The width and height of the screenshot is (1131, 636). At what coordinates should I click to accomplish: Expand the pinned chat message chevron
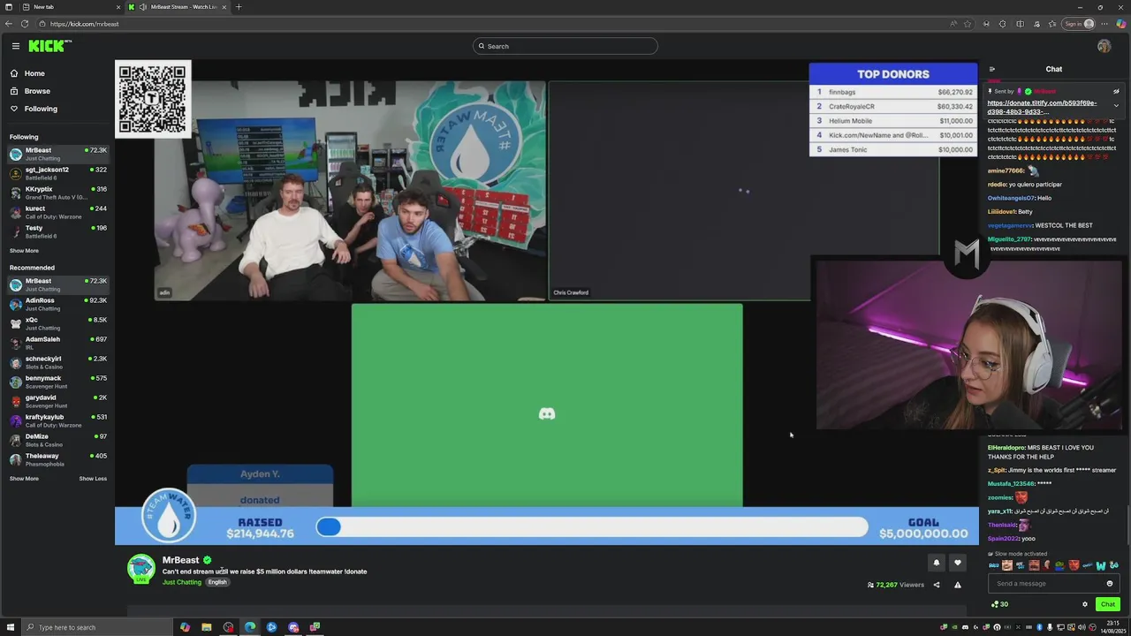(1116, 105)
